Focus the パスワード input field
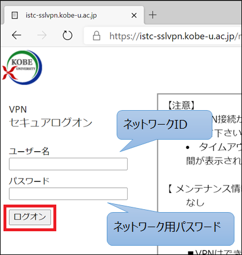242x255 pixels. tap(68, 194)
